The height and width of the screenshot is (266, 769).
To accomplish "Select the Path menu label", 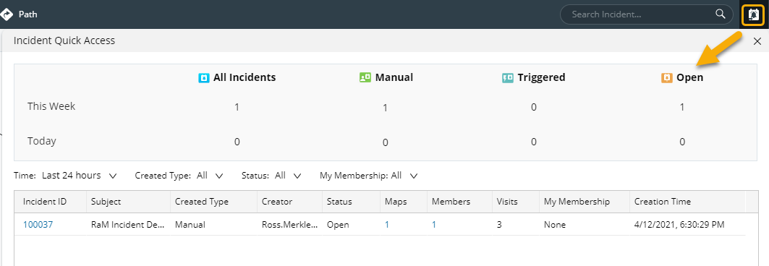I will coord(28,14).
